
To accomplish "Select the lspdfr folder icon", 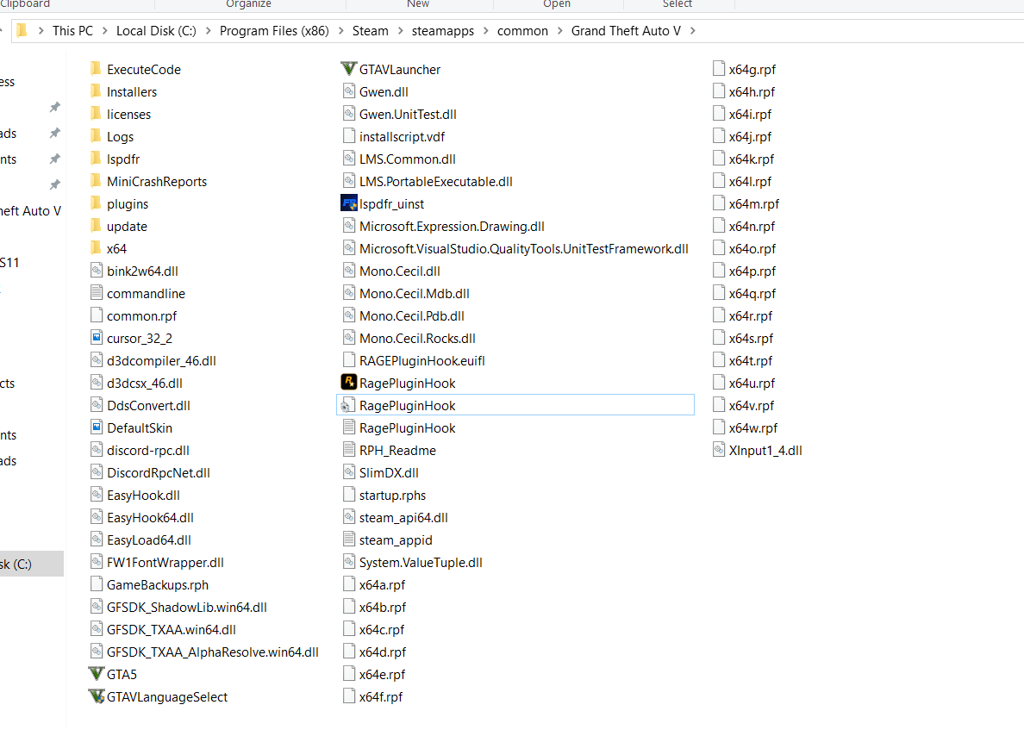I will pyautogui.click(x=96, y=159).
